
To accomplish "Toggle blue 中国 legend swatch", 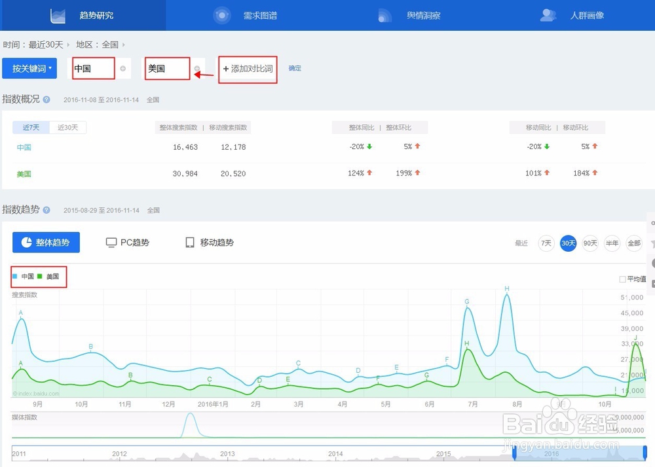I will click(x=15, y=276).
